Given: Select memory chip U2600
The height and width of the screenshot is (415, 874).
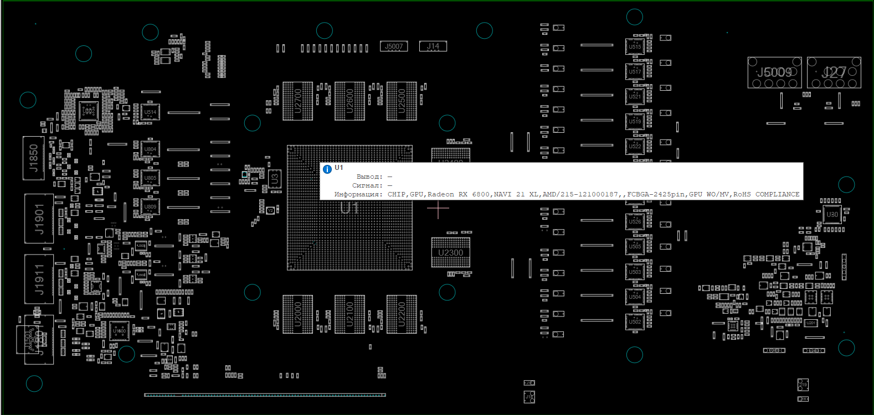Looking at the screenshot, I should click(x=349, y=101).
